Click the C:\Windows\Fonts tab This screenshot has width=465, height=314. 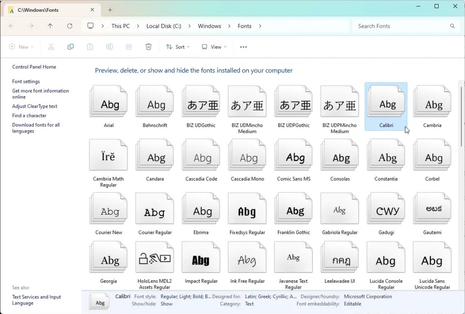tap(53, 10)
